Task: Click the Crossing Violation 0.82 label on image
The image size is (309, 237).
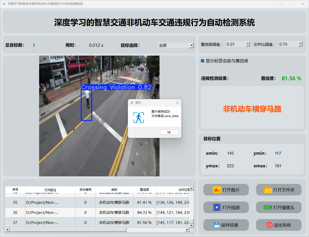Action: click(117, 87)
